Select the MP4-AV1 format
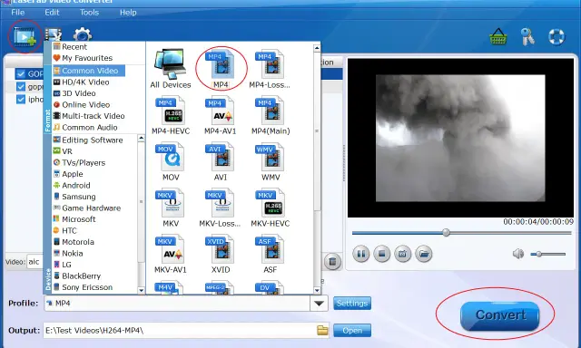The image size is (581, 348). pyautogui.click(x=220, y=115)
